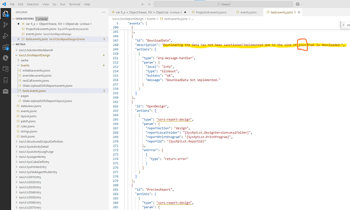This screenshot has width=350, height=210.
Task: Navigate forward with the right arrow
Action: pos(149,4)
